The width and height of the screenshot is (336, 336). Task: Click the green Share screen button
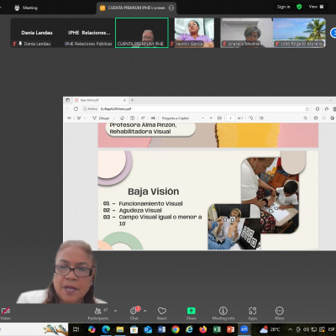[x=192, y=313]
